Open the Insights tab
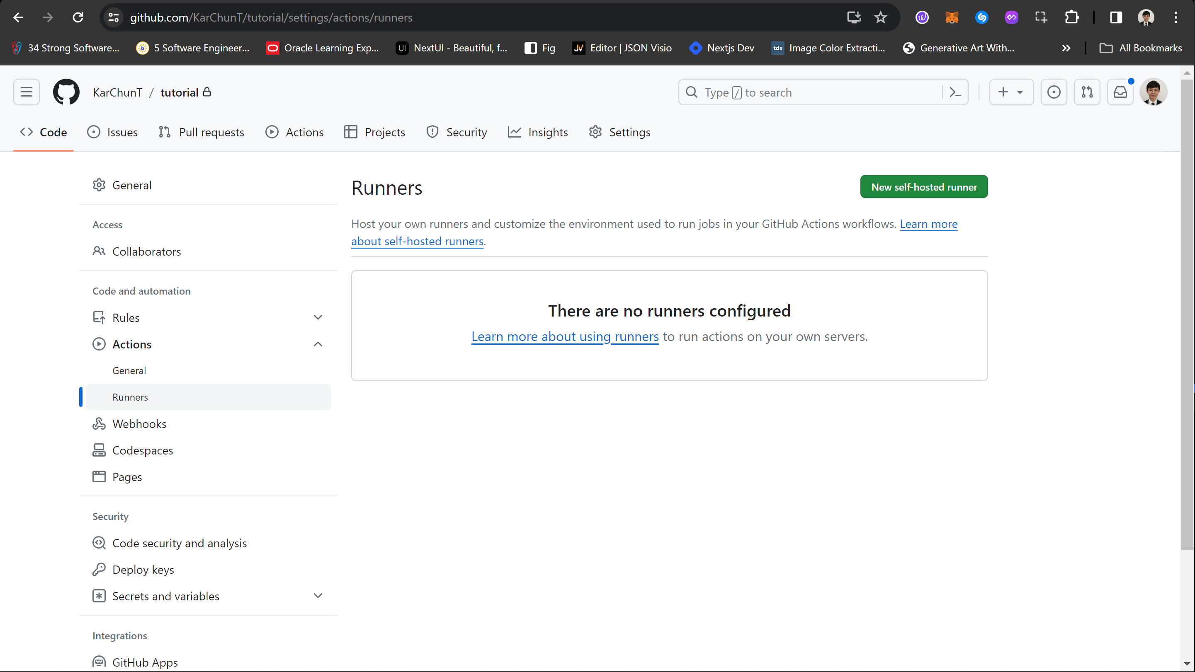 (538, 132)
